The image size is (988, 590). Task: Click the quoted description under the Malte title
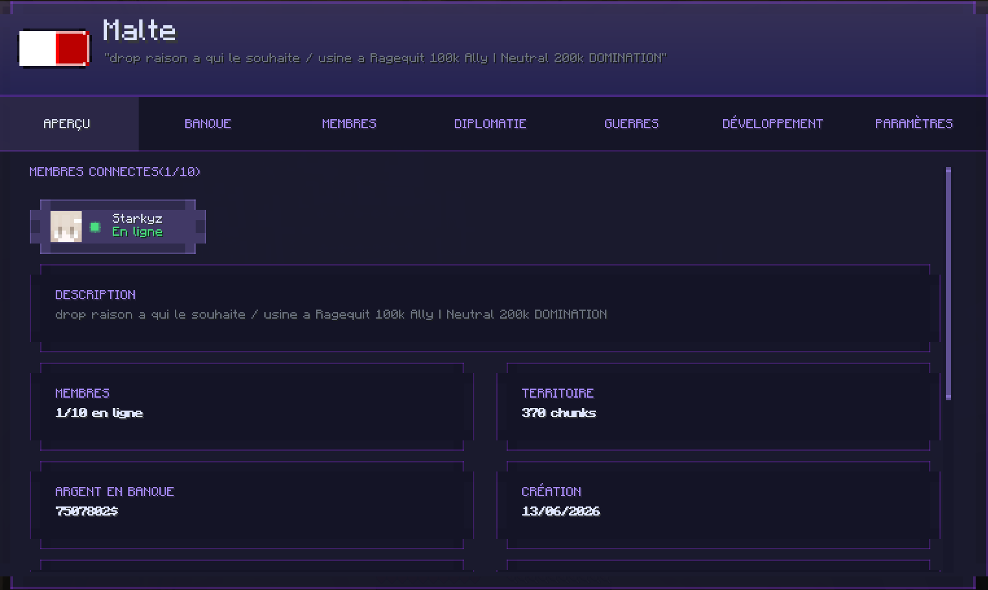pyautogui.click(x=385, y=58)
